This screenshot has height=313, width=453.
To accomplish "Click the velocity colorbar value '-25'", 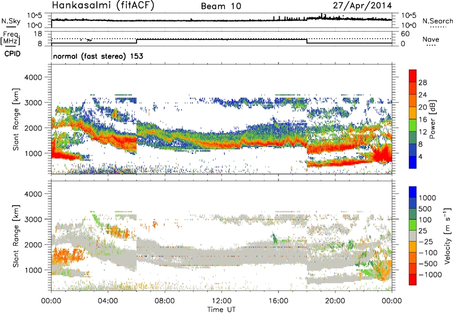I will 426,241.
